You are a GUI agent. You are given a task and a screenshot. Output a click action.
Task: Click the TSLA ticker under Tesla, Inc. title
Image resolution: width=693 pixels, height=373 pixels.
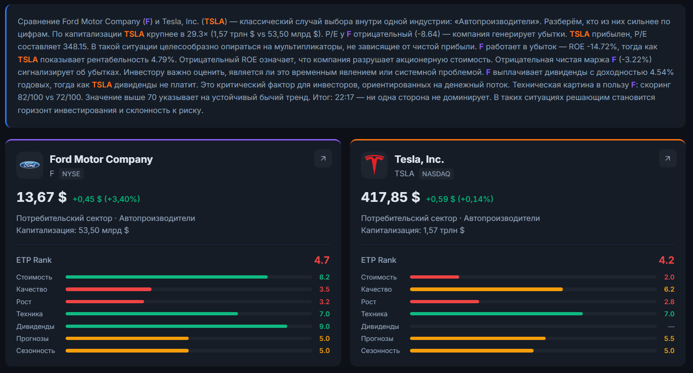tap(404, 173)
